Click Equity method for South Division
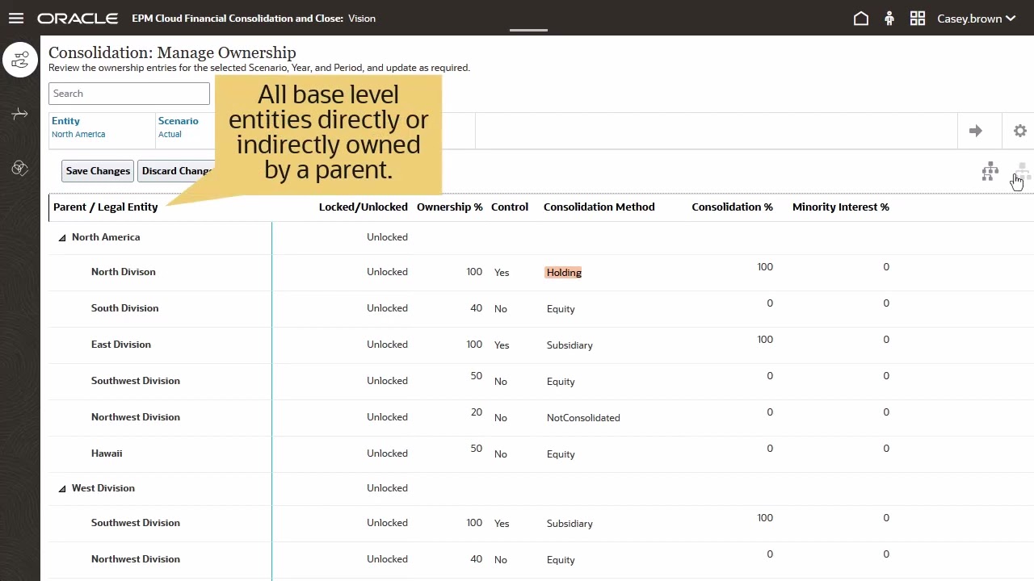This screenshot has width=1034, height=581. point(561,309)
